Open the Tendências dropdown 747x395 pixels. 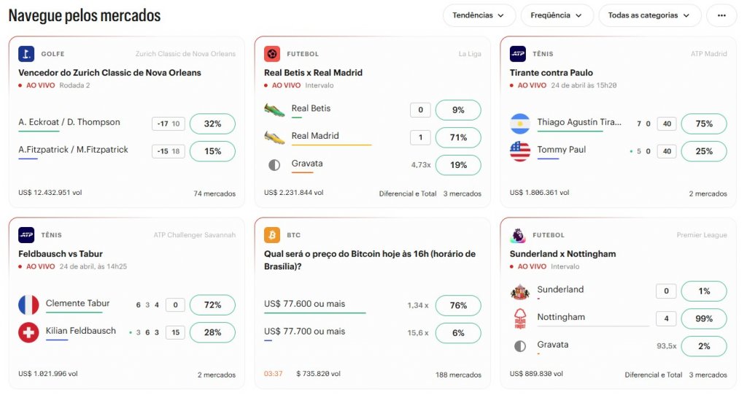click(478, 15)
